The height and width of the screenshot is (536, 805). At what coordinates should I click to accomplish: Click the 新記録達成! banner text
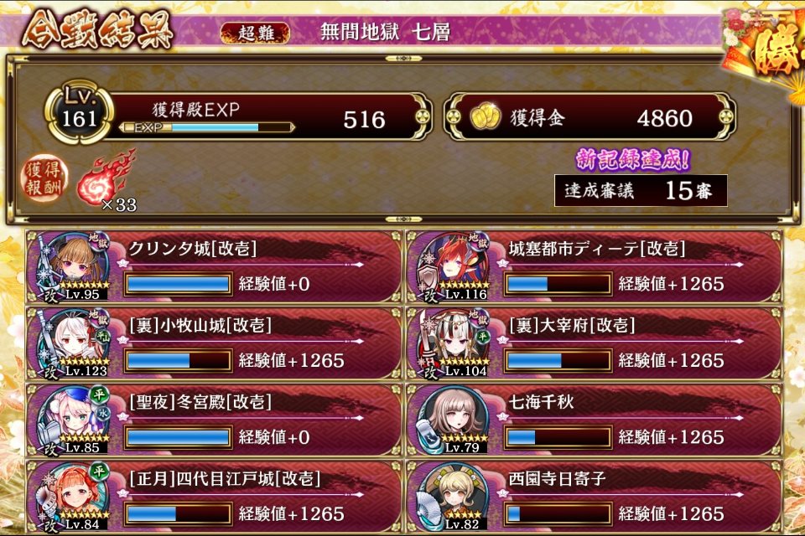coord(632,159)
